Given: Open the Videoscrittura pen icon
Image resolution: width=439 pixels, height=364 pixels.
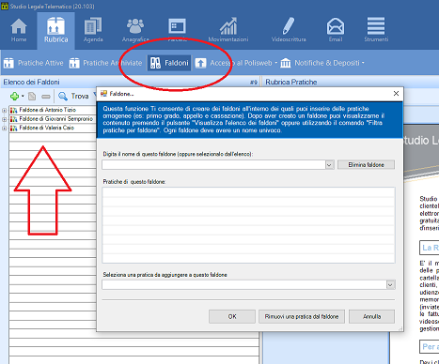Looking at the screenshot, I should [289, 26].
